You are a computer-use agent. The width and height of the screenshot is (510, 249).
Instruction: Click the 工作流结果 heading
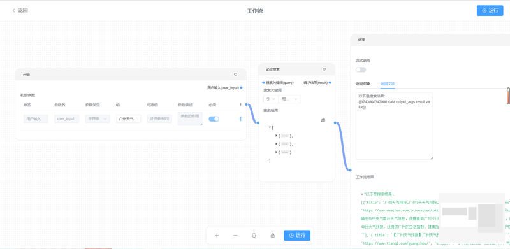[x=365, y=177]
